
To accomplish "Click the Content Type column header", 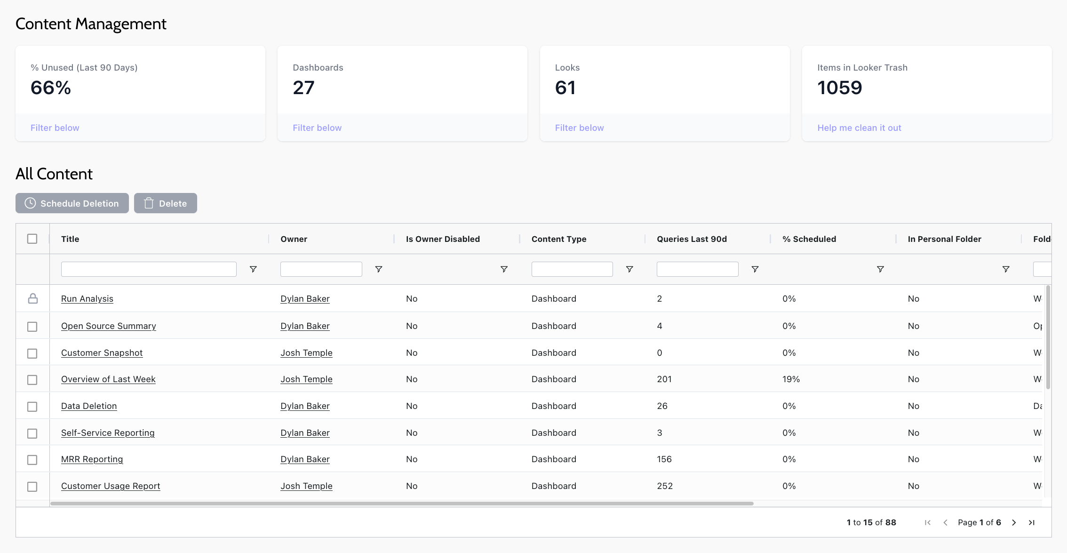I will pyautogui.click(x=558, y=239).
